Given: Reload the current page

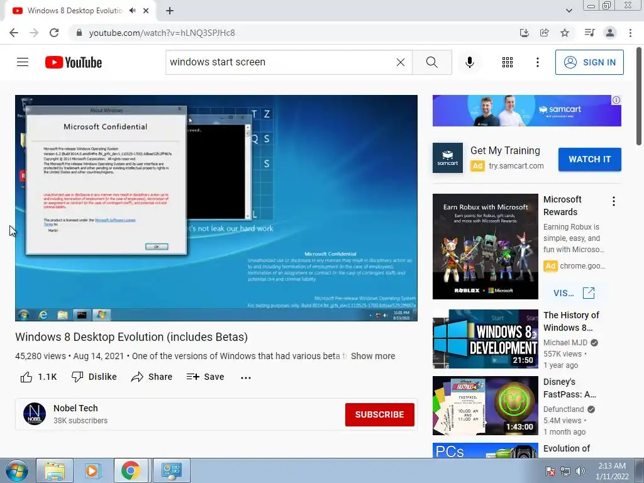Looking at the screenshot, I should 54,33.
